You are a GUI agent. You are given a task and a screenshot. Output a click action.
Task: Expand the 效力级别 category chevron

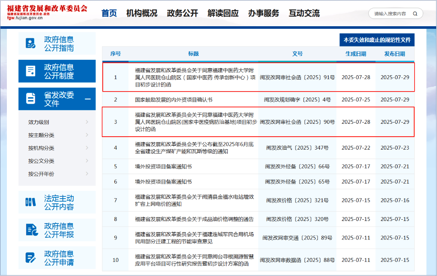[x=87, y=122]
